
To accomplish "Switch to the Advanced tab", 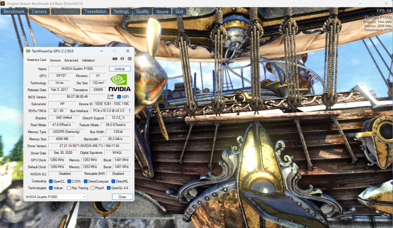I will [x=71, y=60].
